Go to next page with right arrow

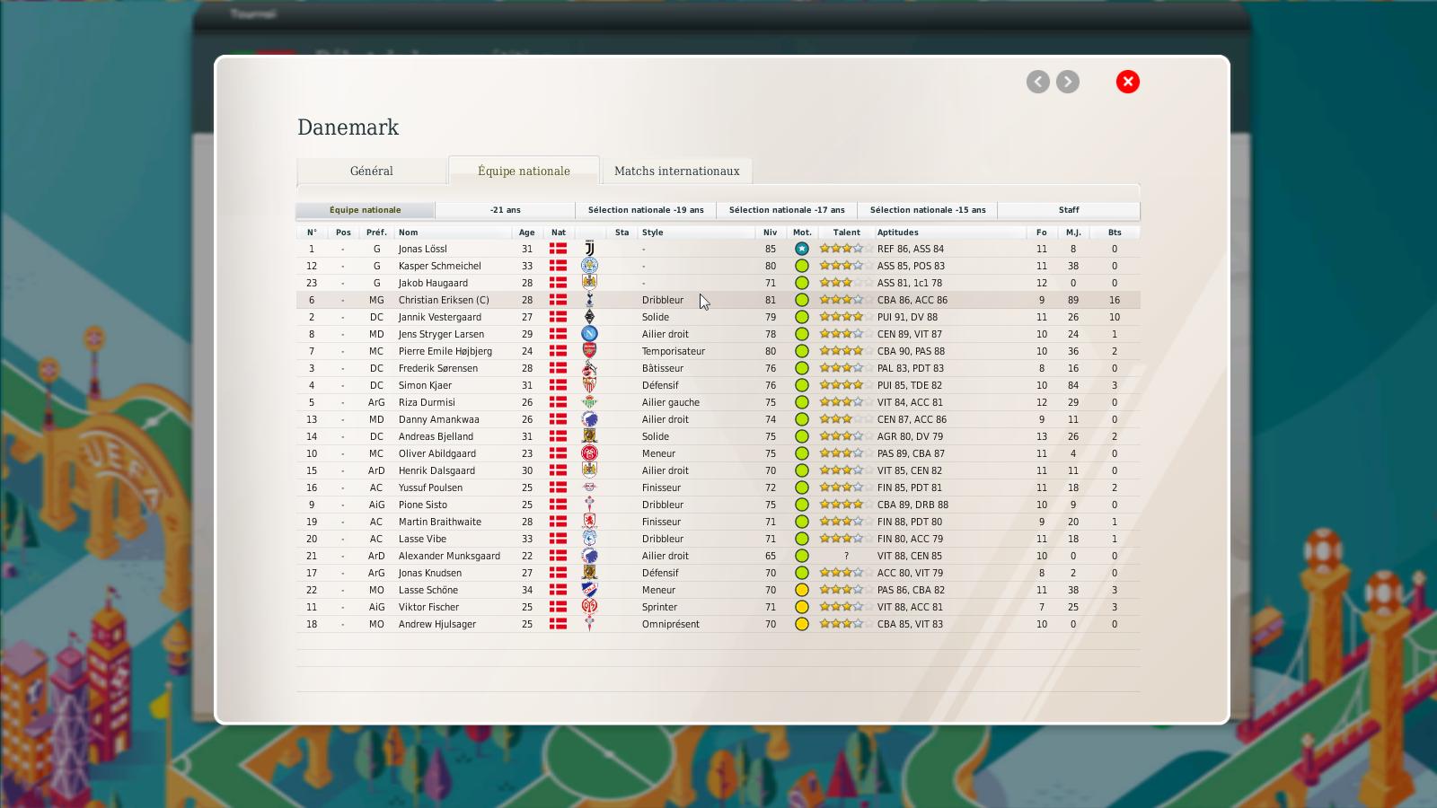(x=1068, y=82)
